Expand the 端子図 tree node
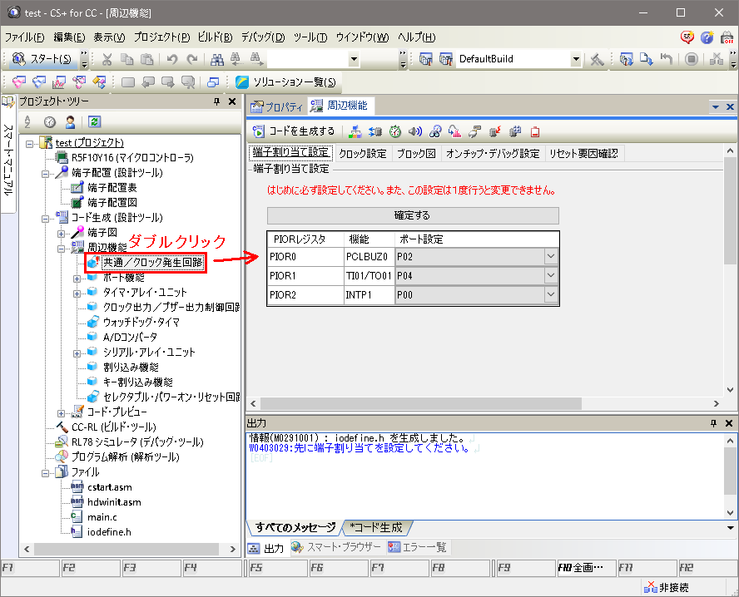This screenshot has width=739, height=597. pos(62,234)
